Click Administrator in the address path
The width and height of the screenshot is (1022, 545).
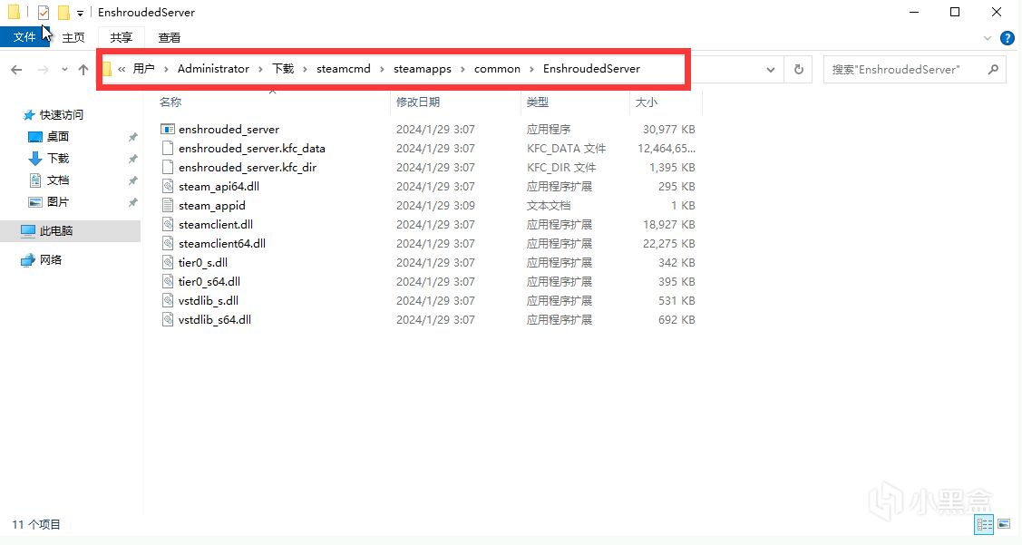pos(213,68)
